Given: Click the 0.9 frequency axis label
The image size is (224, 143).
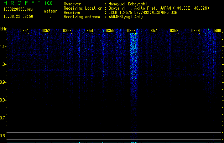Looking at the screenshot, I should click(3, 82).
